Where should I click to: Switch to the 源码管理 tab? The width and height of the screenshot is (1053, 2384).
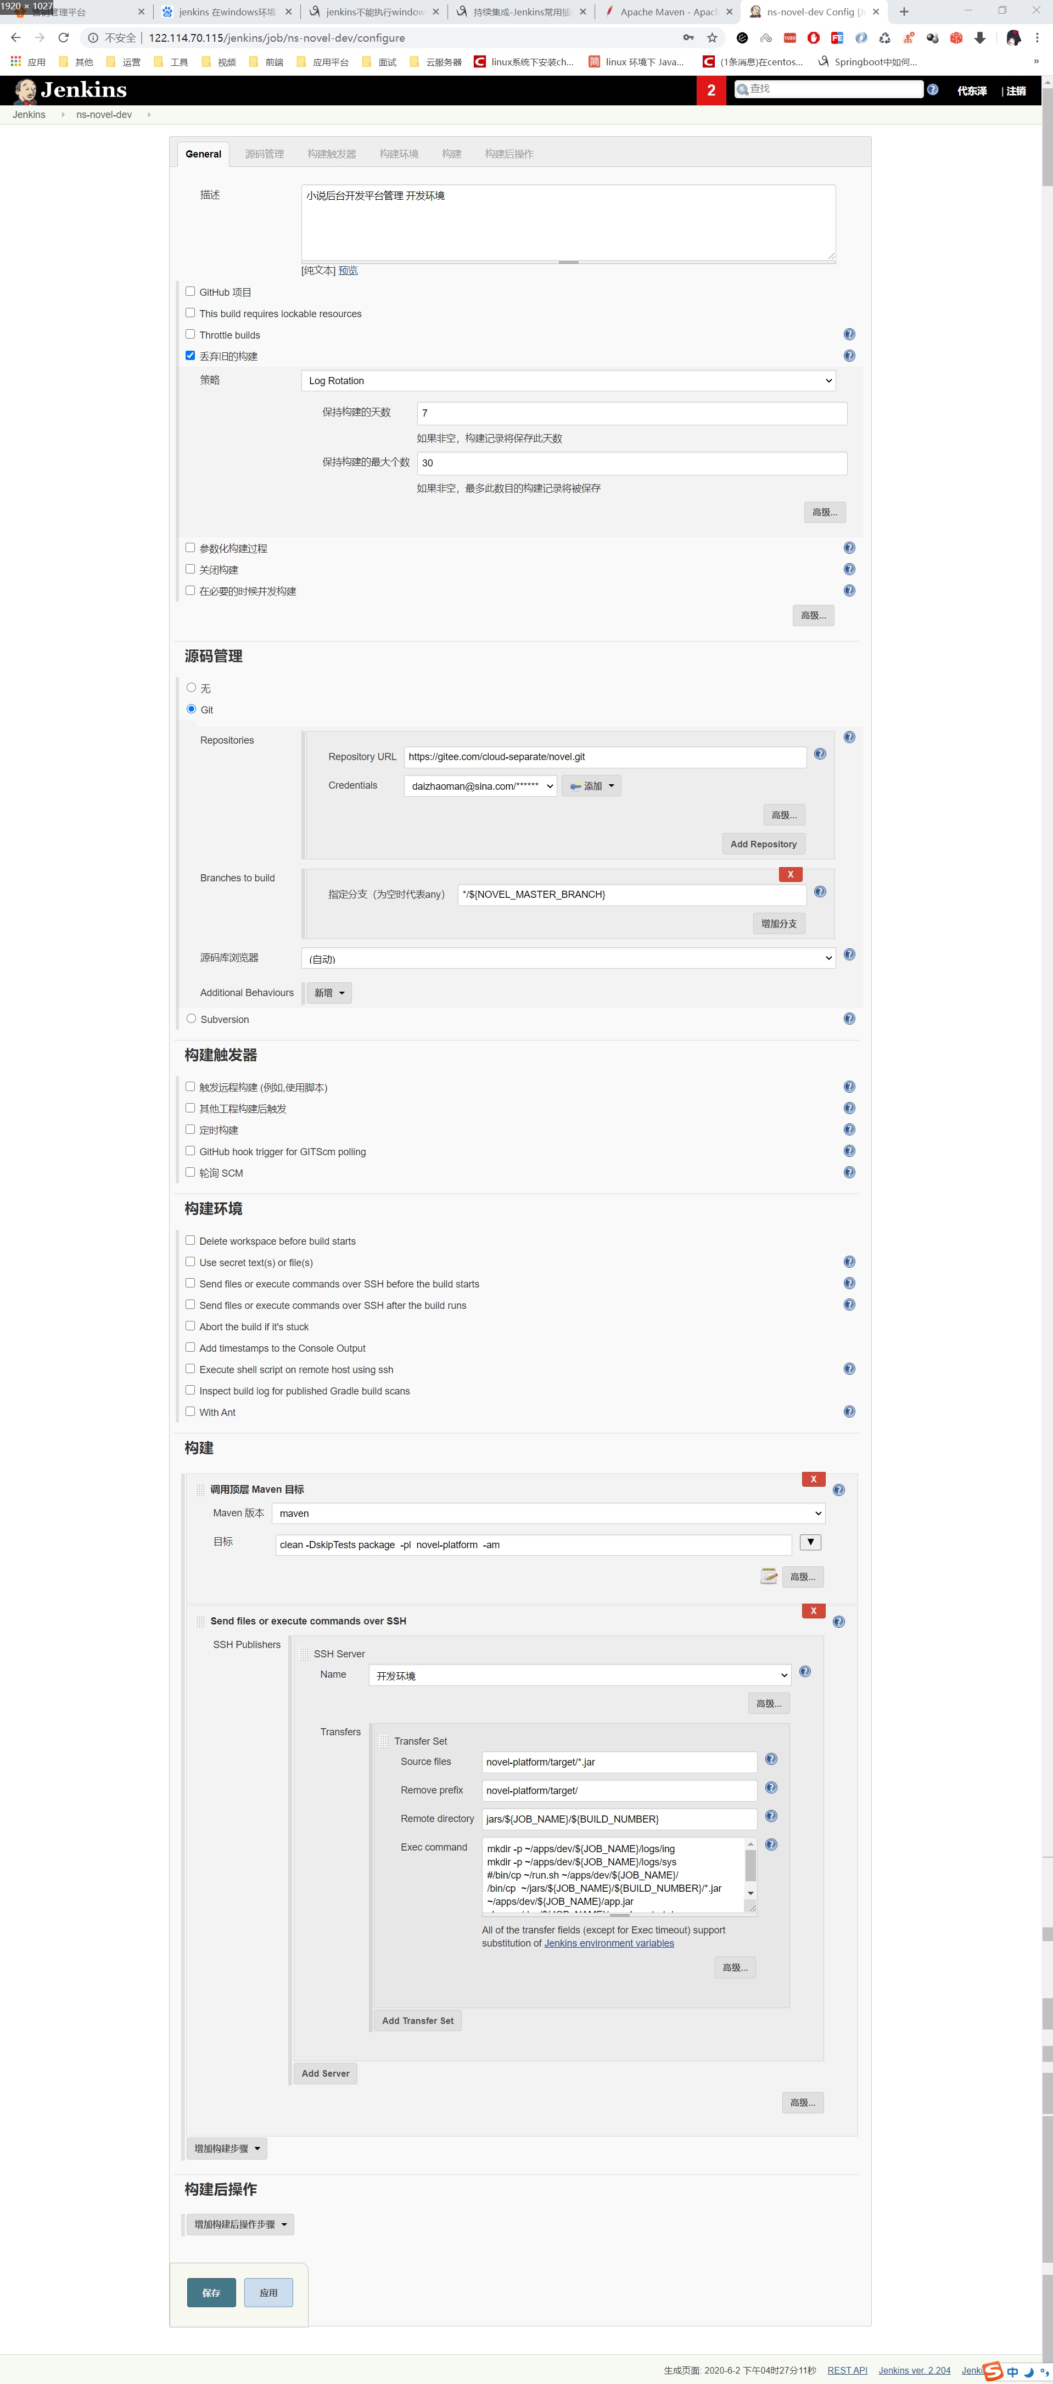pos(264,154)
